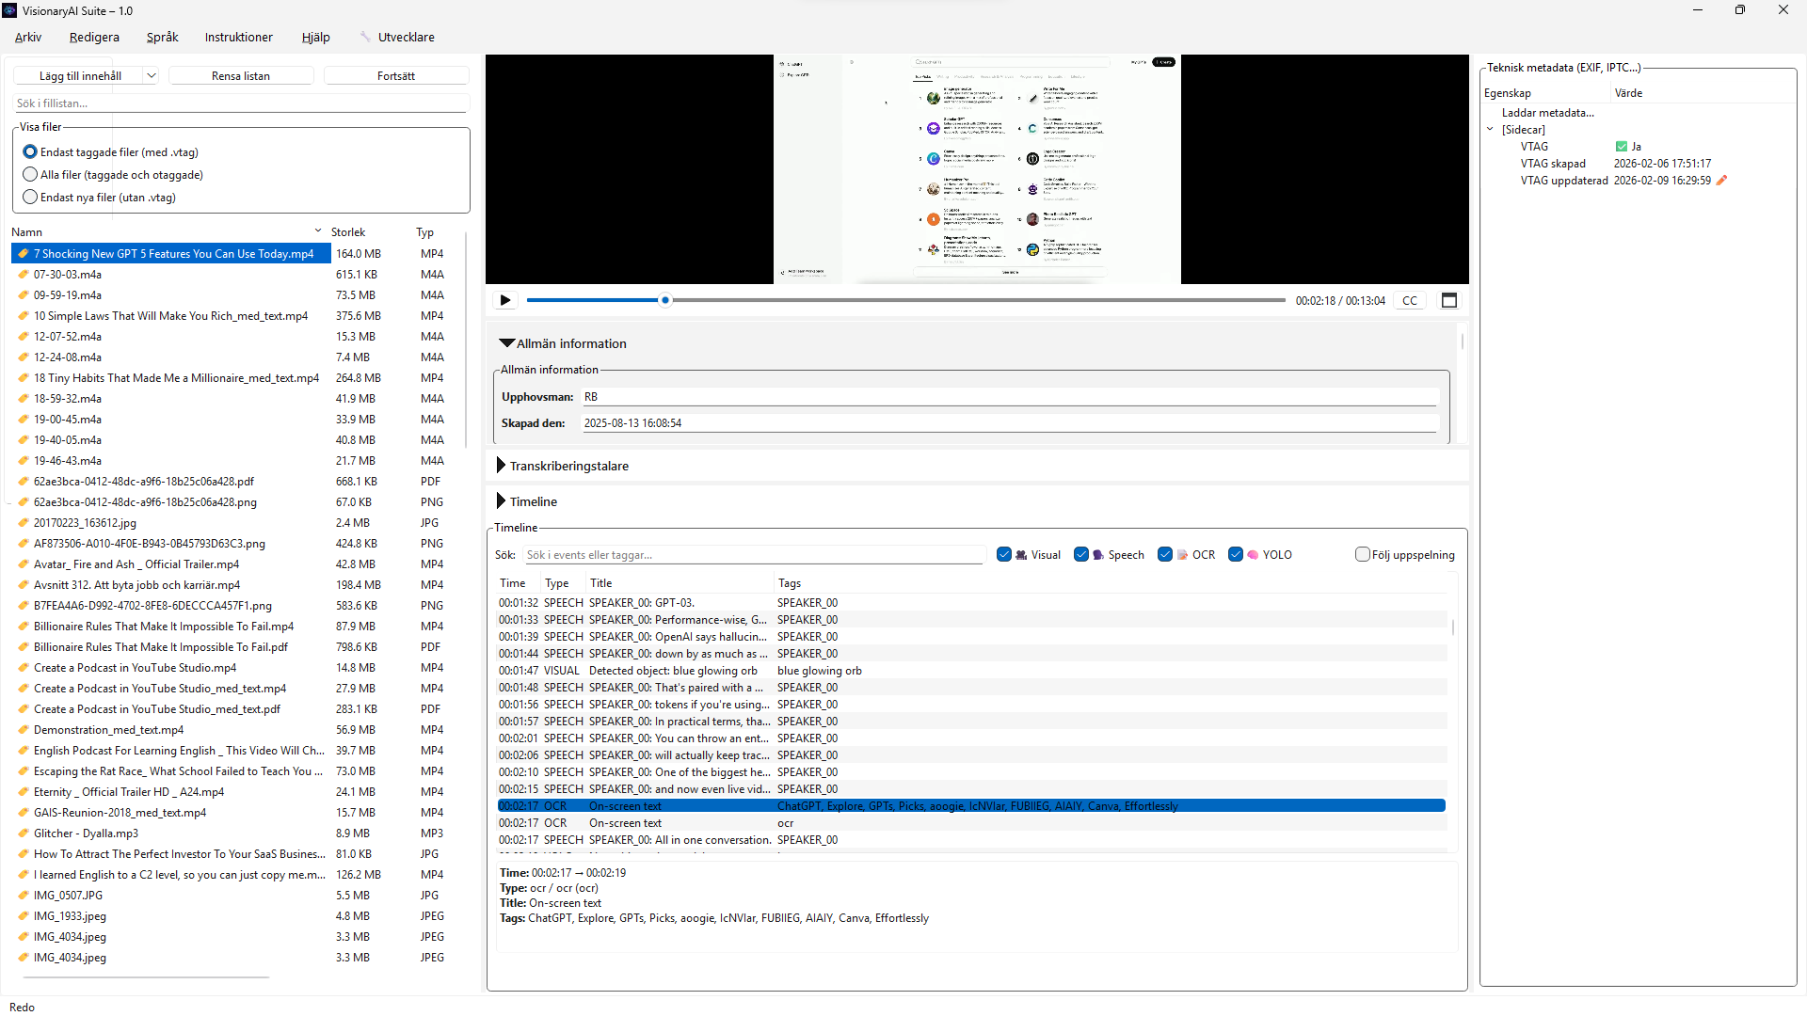1807x1016 pixels.
Task: Toggle closed captions with CC button
Action: 1409,301
